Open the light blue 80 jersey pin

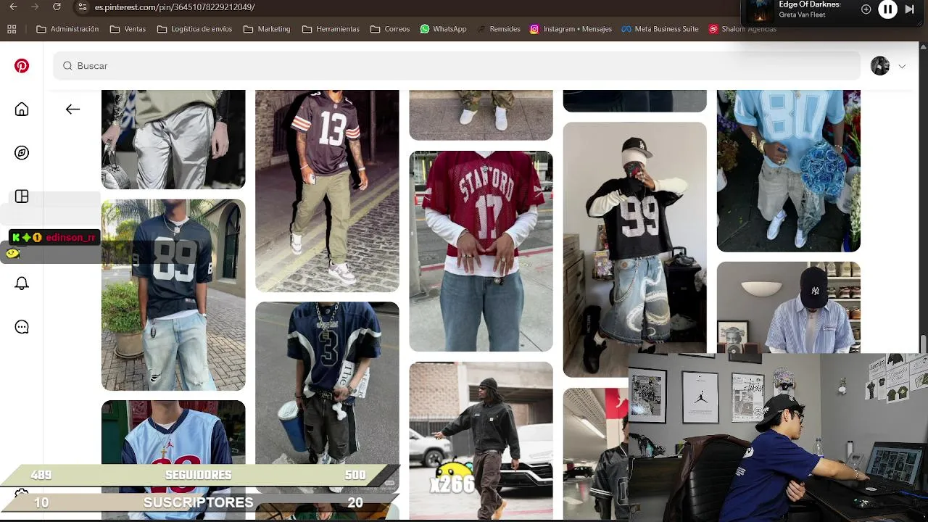[788, 170]
